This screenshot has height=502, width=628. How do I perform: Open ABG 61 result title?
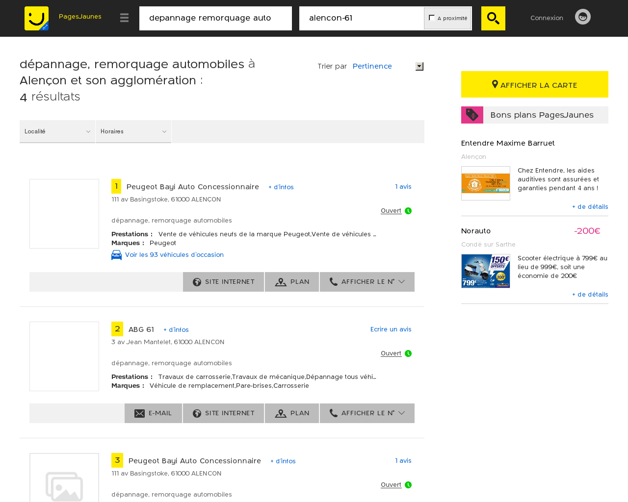(141, 329)
